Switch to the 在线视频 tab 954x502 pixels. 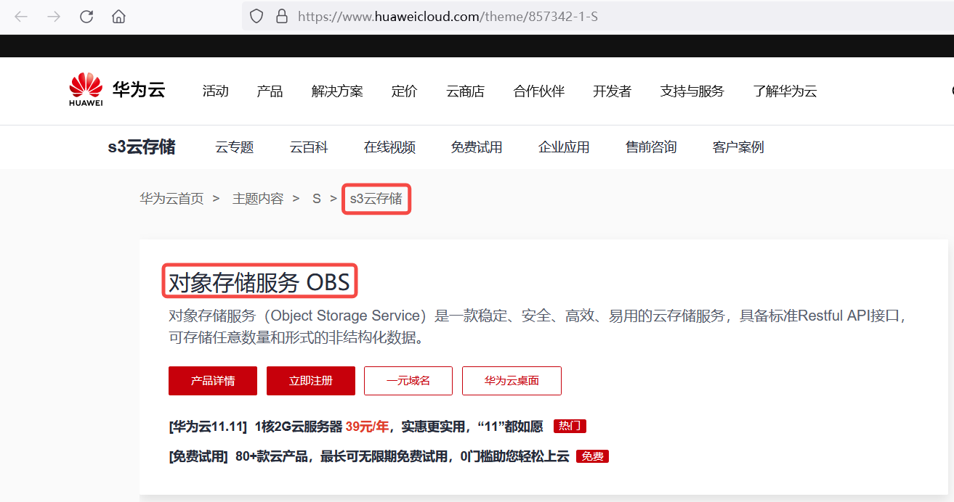click(x=389, y=147)
